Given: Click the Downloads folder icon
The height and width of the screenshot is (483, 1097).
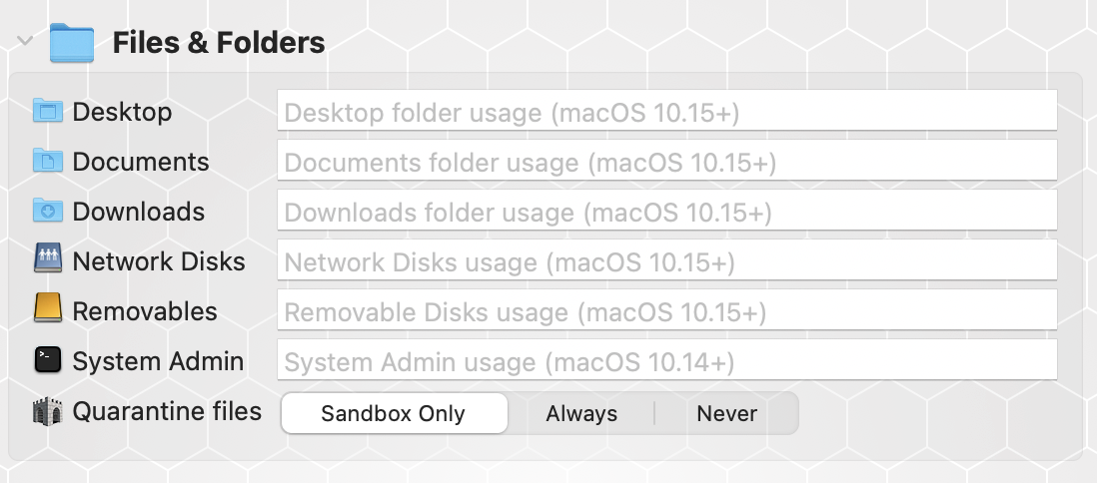Looking at the screenshot, I should (48, 211).
